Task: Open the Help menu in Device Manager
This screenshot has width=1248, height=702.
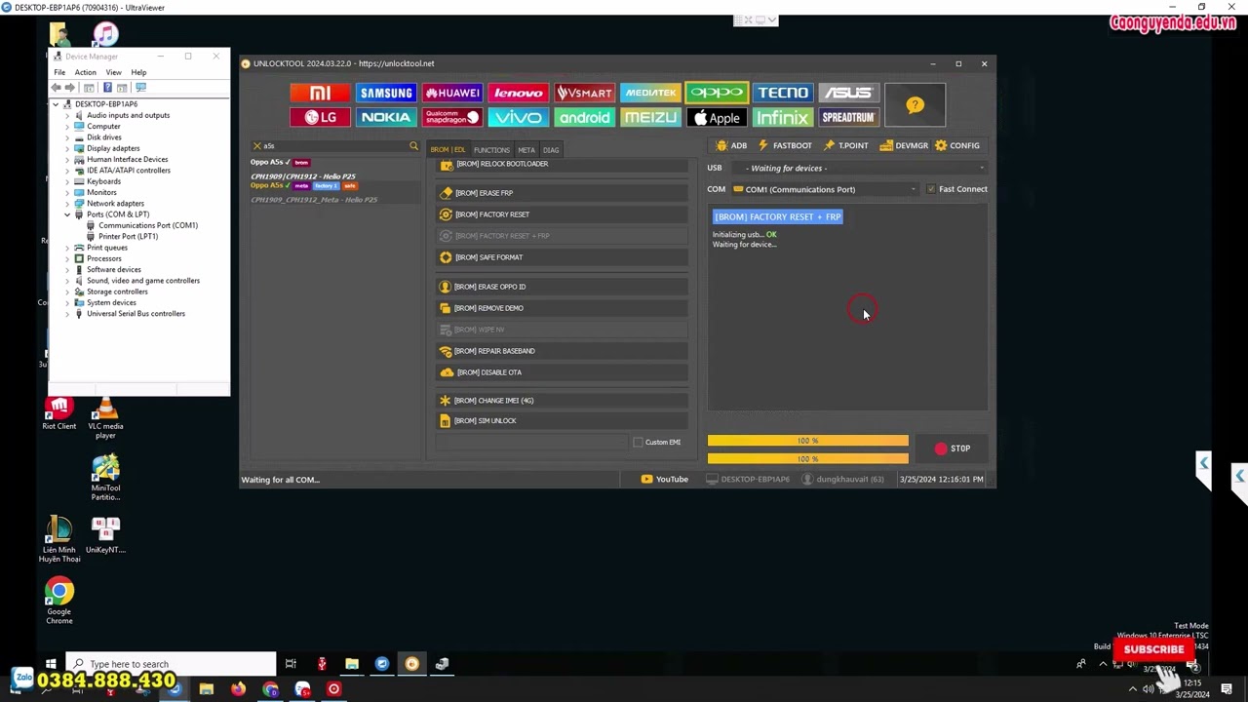Action: tap(138, 72)
